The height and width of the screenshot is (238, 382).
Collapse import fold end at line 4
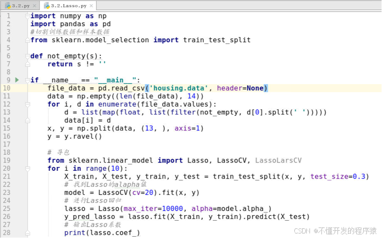(x=28, y=40)
